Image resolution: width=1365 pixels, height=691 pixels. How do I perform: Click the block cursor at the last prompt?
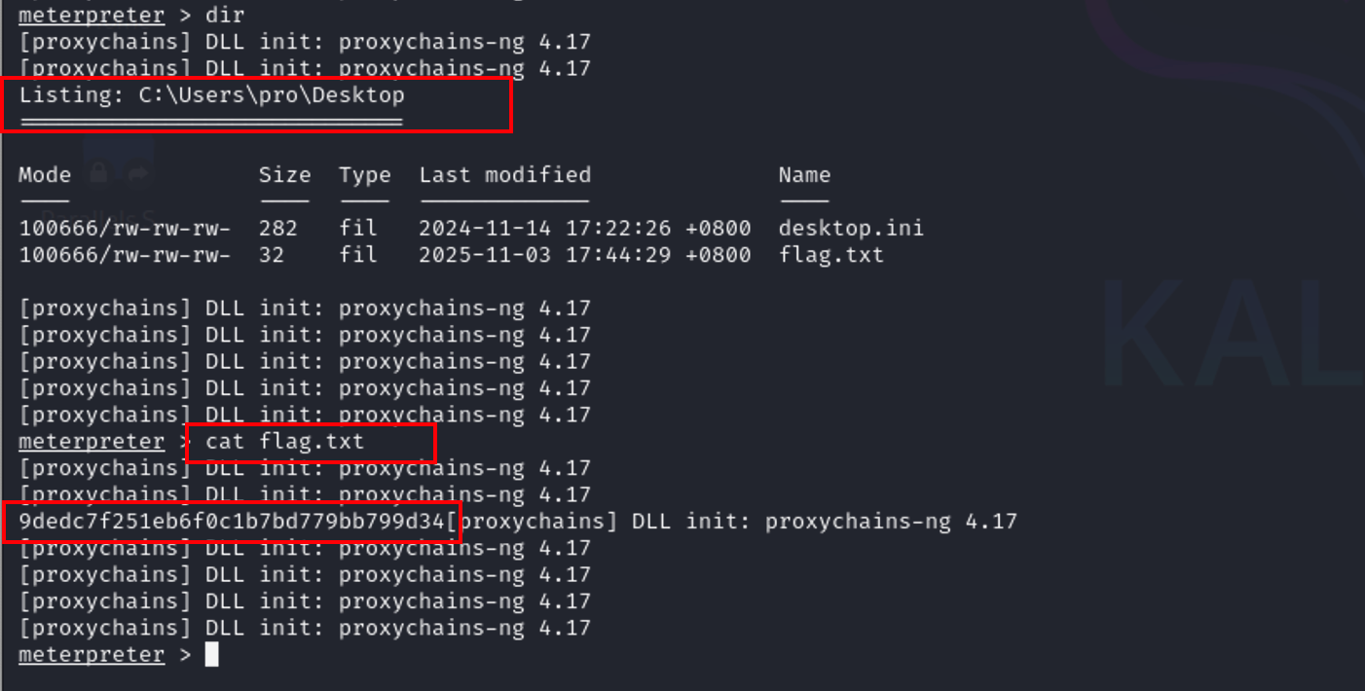[x=212, y=654]
